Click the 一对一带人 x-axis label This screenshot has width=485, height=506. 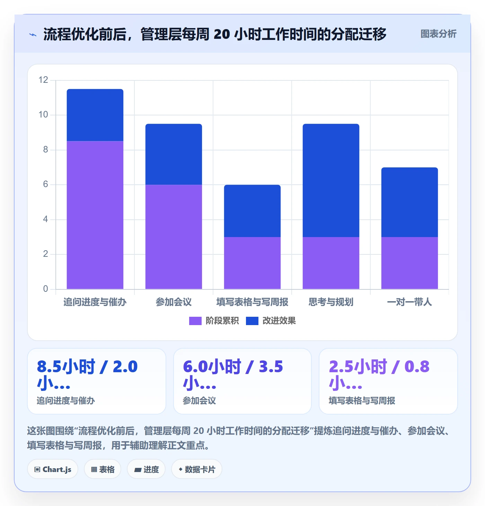coord(409,302)
